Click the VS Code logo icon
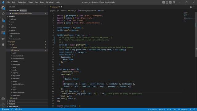 pos(3,2)
